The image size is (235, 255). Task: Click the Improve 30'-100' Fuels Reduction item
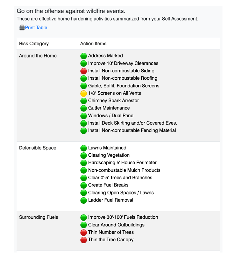(123, 217)
